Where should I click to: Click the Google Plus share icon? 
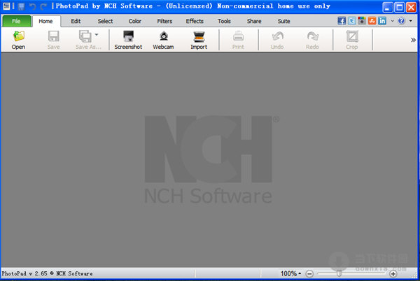362,21
